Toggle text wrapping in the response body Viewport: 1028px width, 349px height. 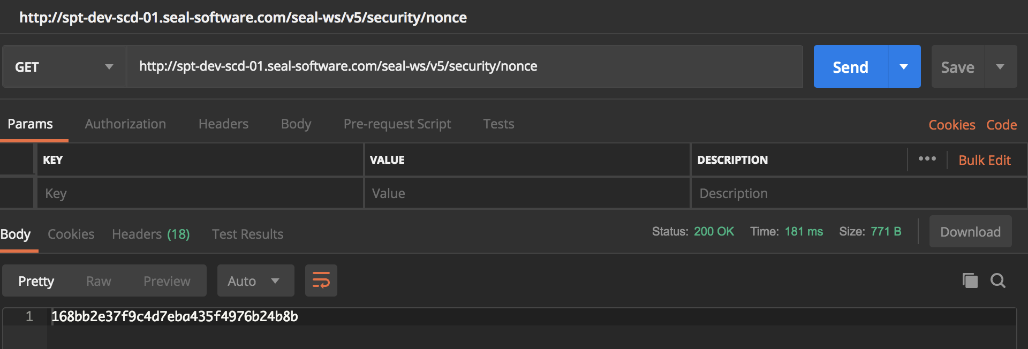(321, 280)
